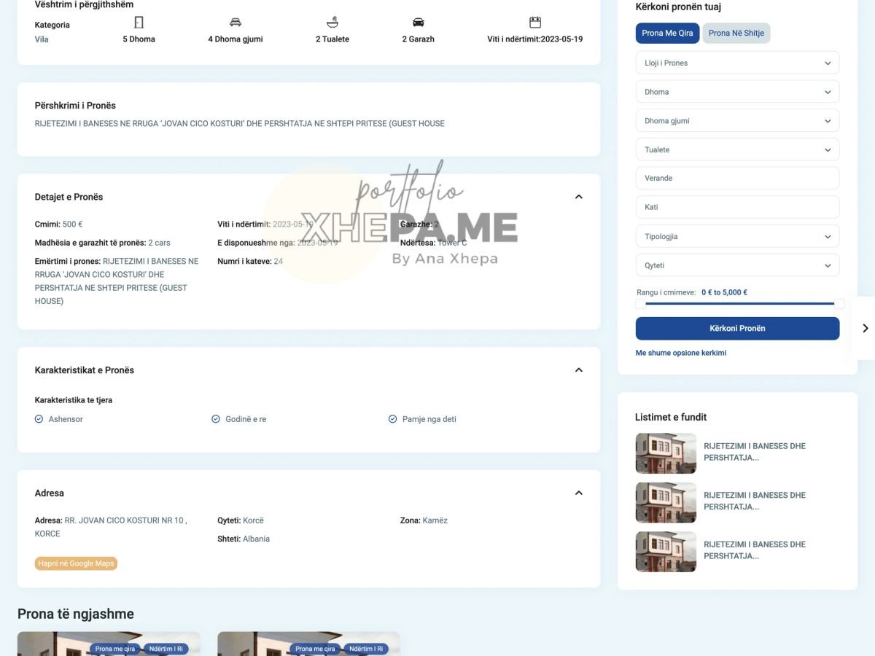Collapse the Detajet e Pronës section

click(578, 197)
